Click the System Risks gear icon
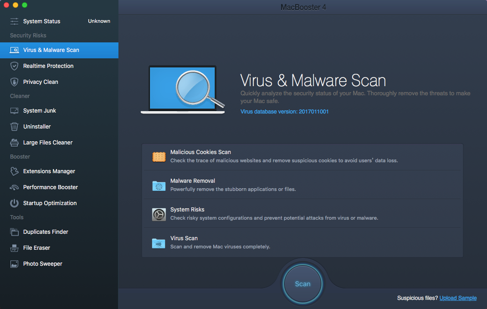 [x=159, y=215]
